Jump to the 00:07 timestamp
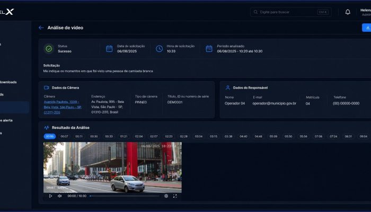 pyautogui.click(x=64, y=136)
